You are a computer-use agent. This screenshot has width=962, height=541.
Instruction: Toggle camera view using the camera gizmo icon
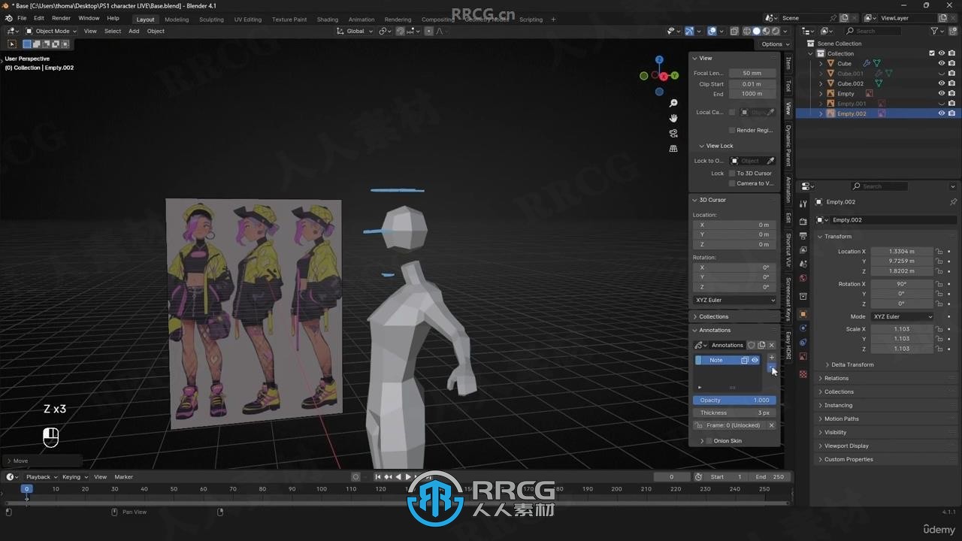pyautogui.click(x=673, y=133)
